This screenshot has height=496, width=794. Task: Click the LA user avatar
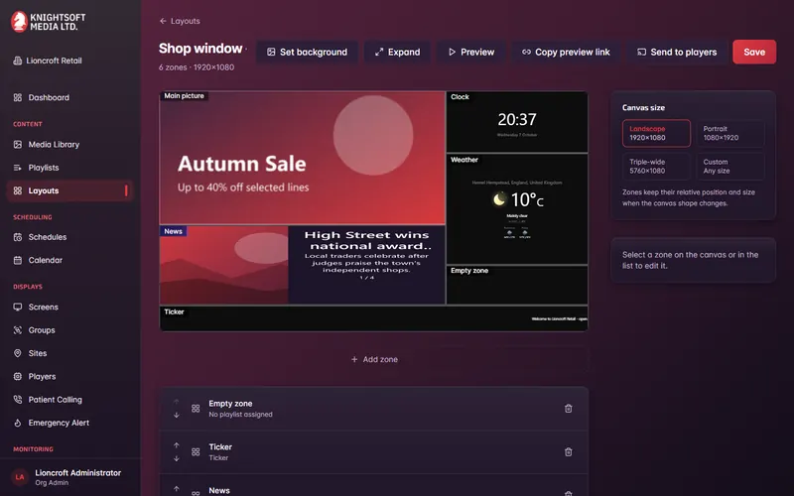[20, 477]
